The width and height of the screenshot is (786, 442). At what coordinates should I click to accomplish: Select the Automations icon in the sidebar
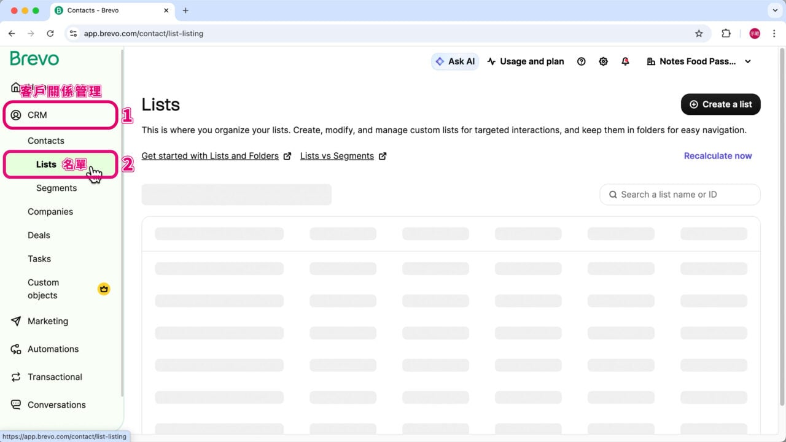tap(15, 349)
